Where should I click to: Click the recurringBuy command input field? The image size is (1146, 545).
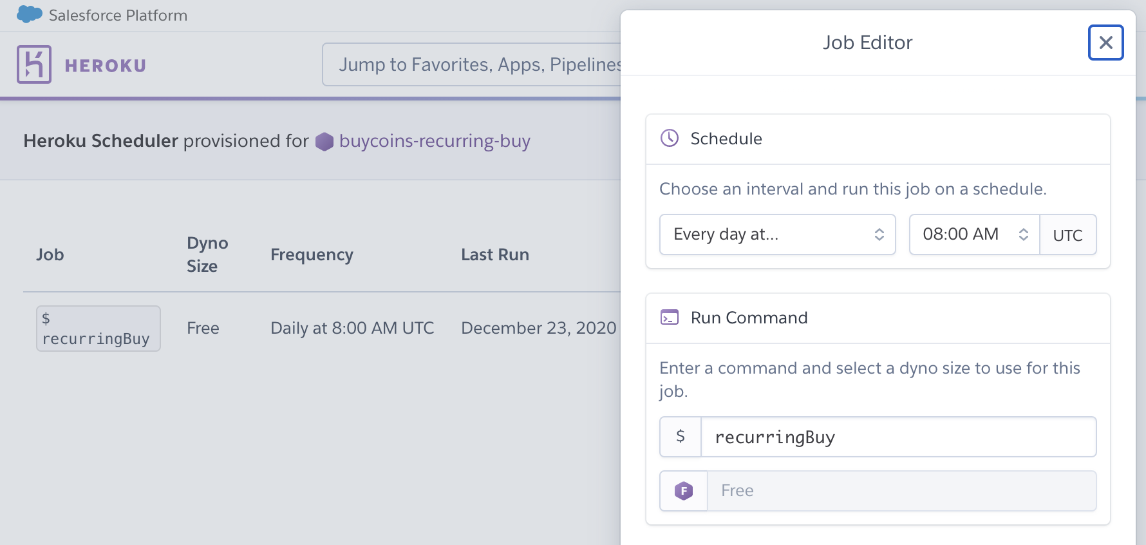click(898, 437)
